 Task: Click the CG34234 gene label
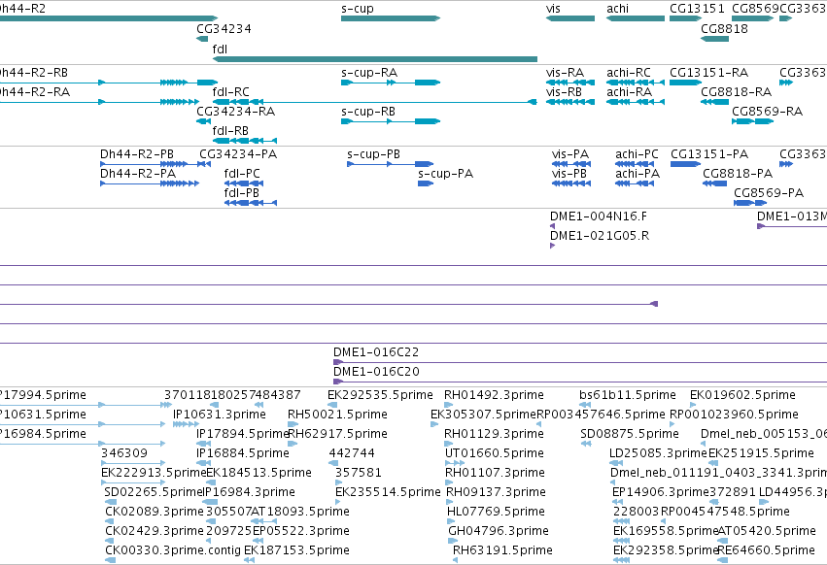click(224, 29)
